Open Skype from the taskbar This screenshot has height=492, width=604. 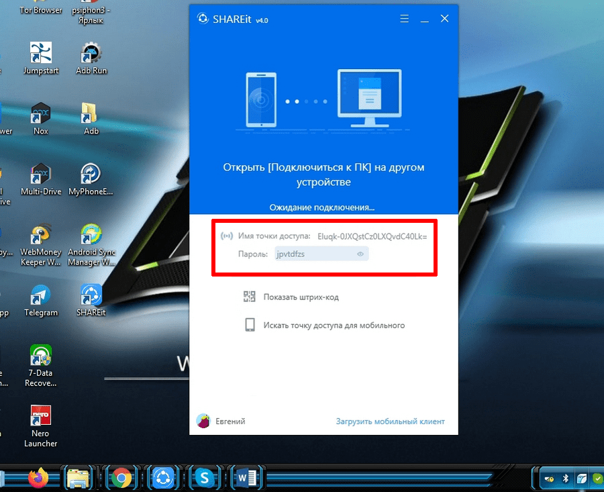click(x=205, y=478)
